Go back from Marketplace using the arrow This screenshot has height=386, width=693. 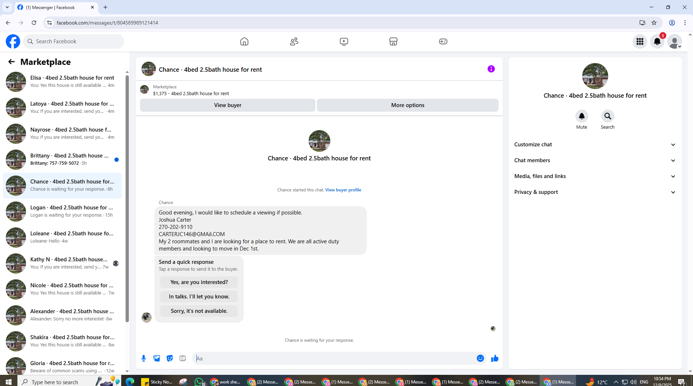tap(12, 62)
